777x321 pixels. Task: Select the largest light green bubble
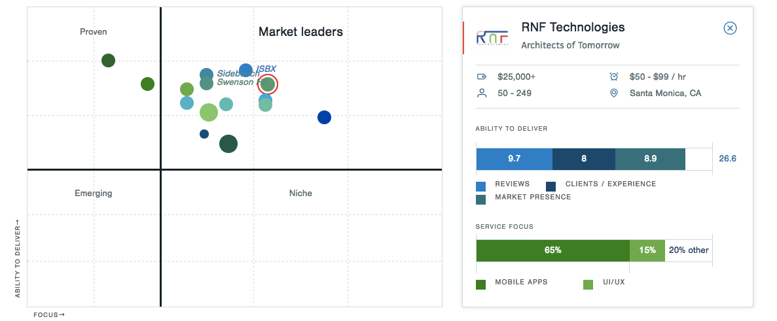(209, 112)
